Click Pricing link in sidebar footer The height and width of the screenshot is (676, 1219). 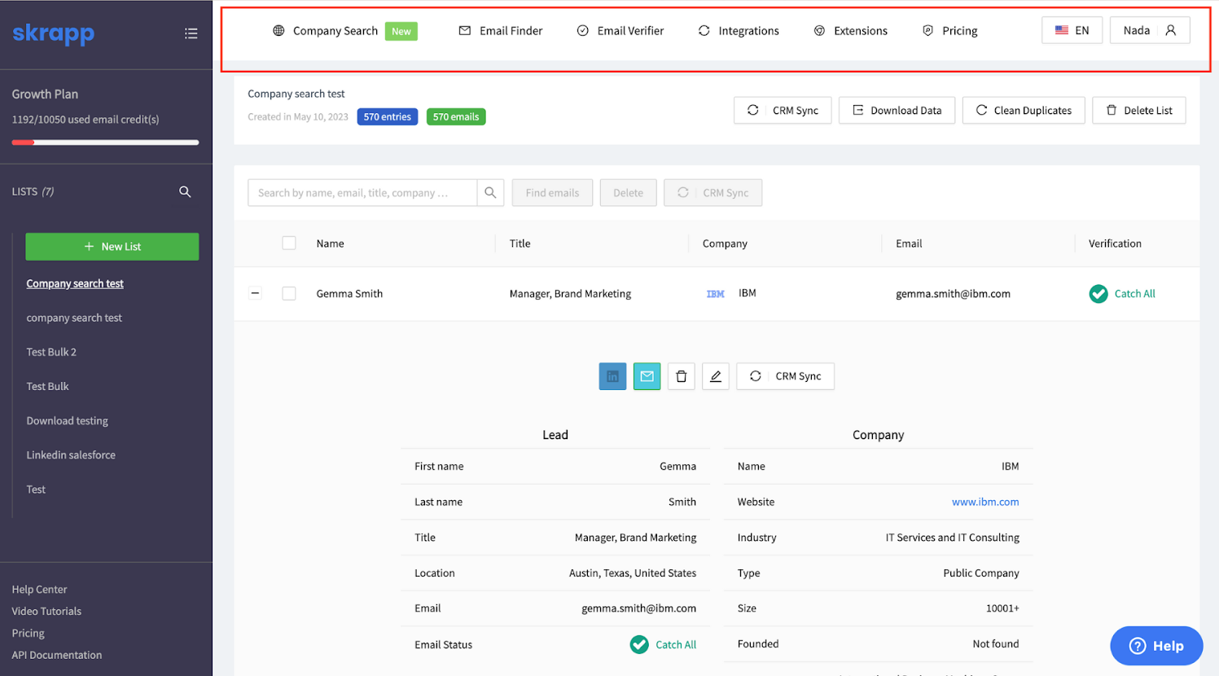pyautogui.click(x=29, y=633)
